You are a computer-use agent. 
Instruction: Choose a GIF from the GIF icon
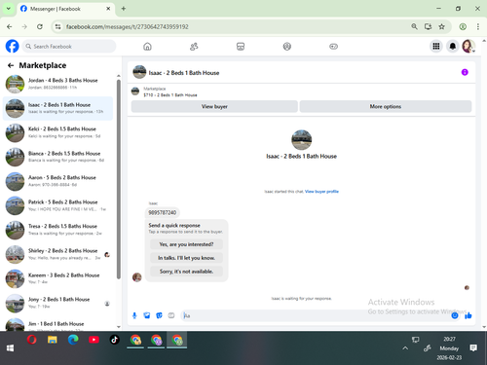pyautogui.click(x=171, y=315)
